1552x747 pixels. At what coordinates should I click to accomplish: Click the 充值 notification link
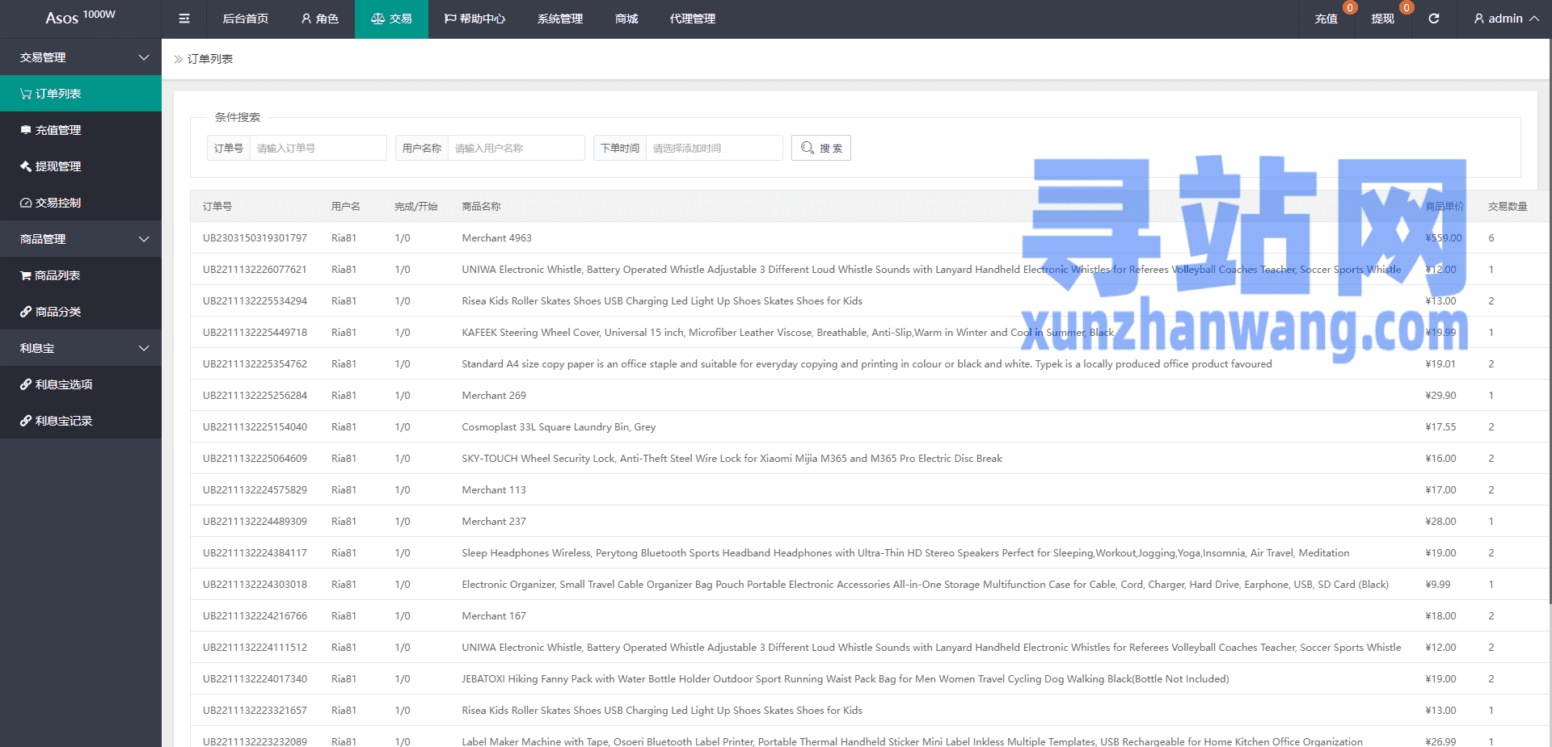point(1326,19)
